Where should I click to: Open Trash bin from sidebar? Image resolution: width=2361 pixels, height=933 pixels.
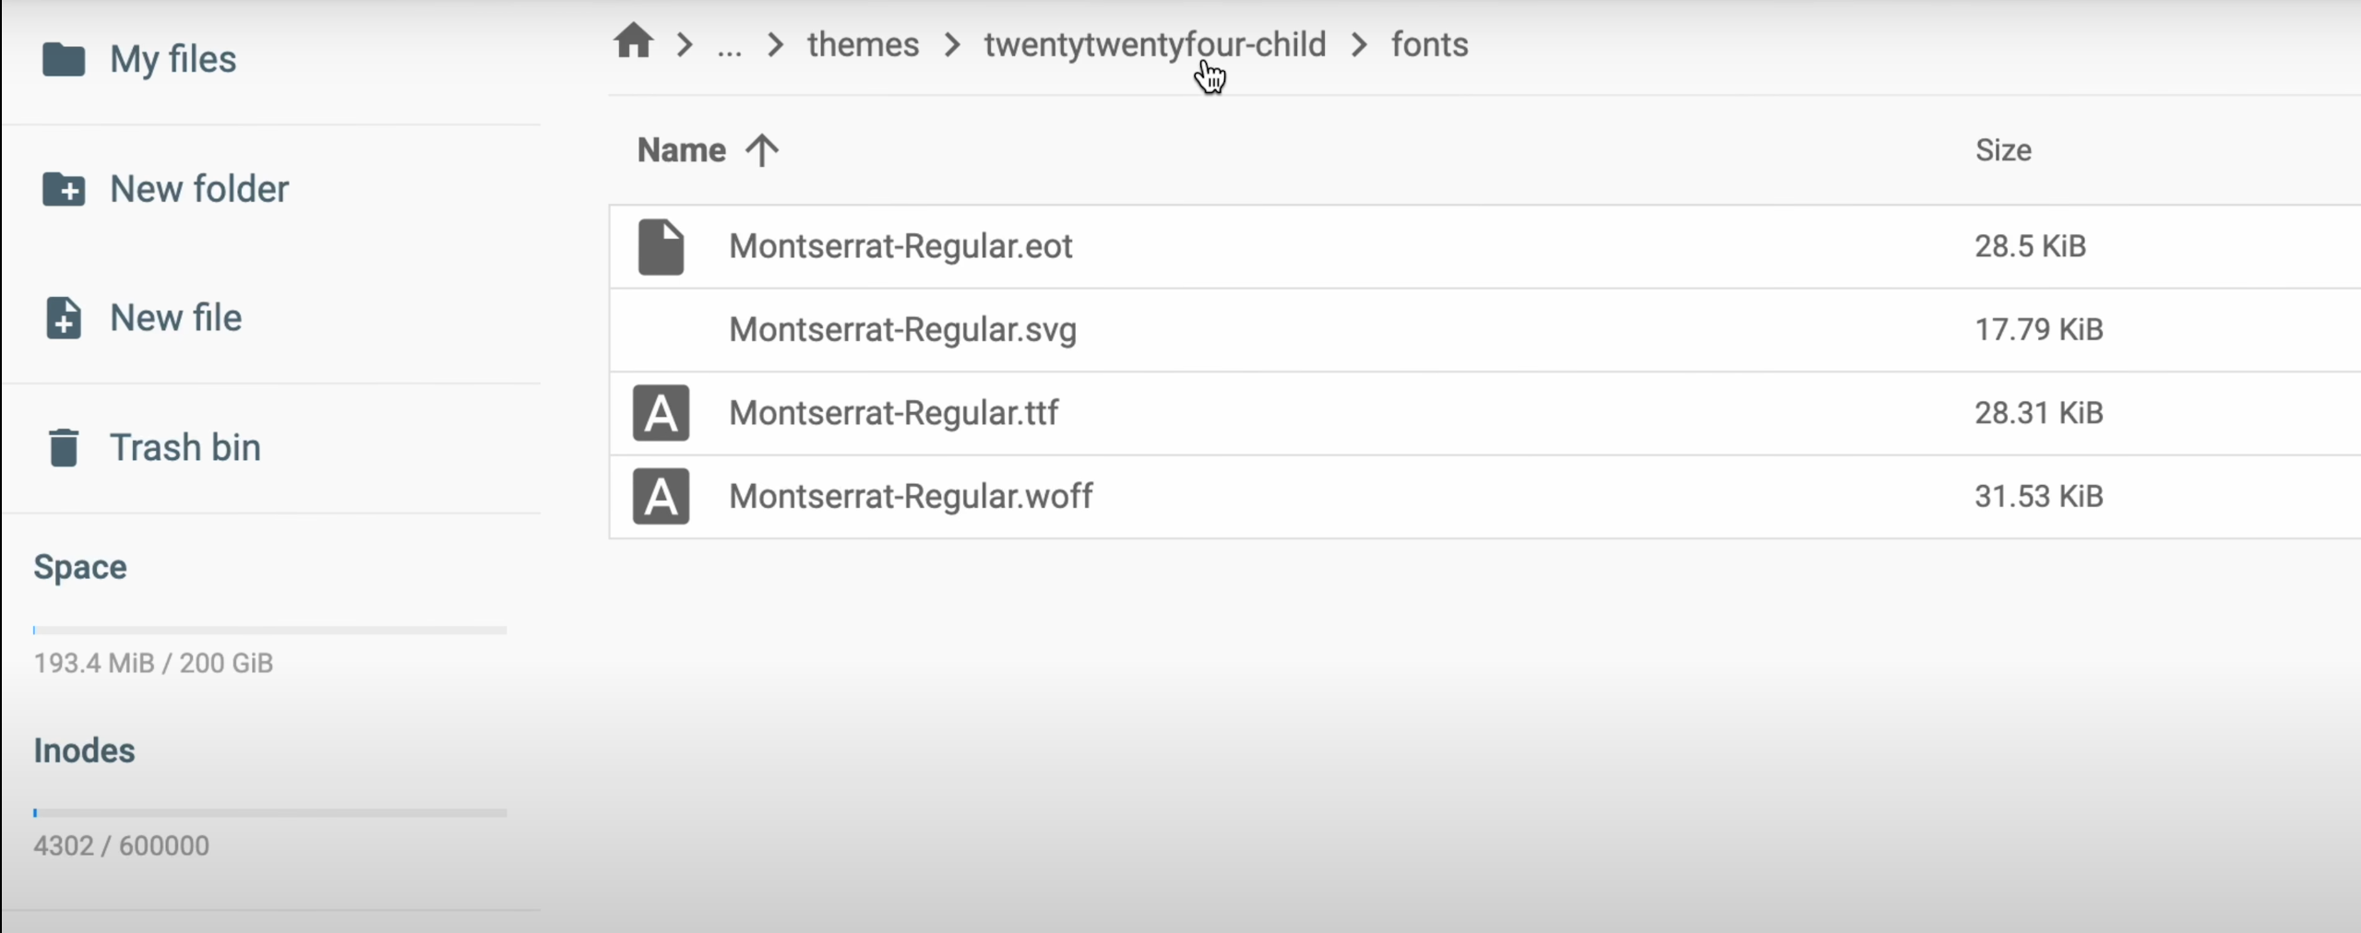pos(185,448)
